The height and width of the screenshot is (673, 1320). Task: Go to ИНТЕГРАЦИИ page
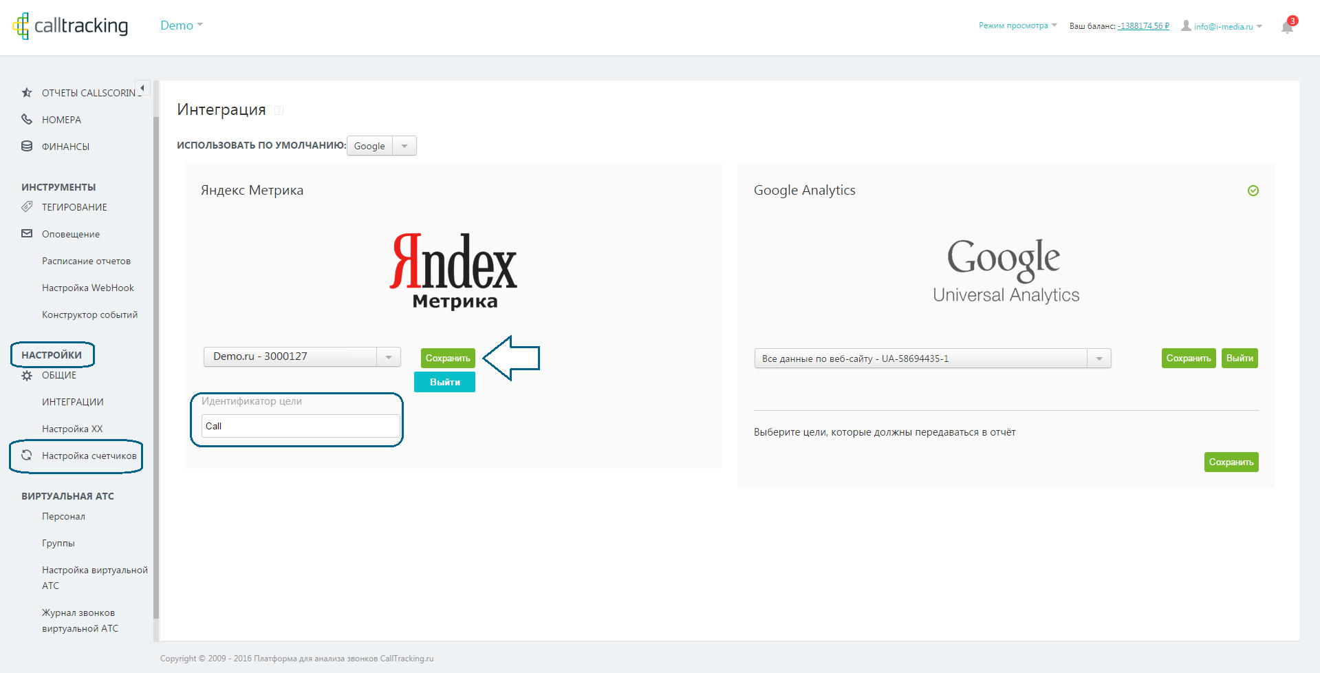[73, 402]
